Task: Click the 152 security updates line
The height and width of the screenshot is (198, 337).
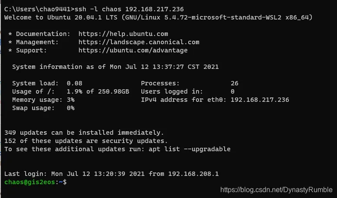Action: tap(86, 141)
